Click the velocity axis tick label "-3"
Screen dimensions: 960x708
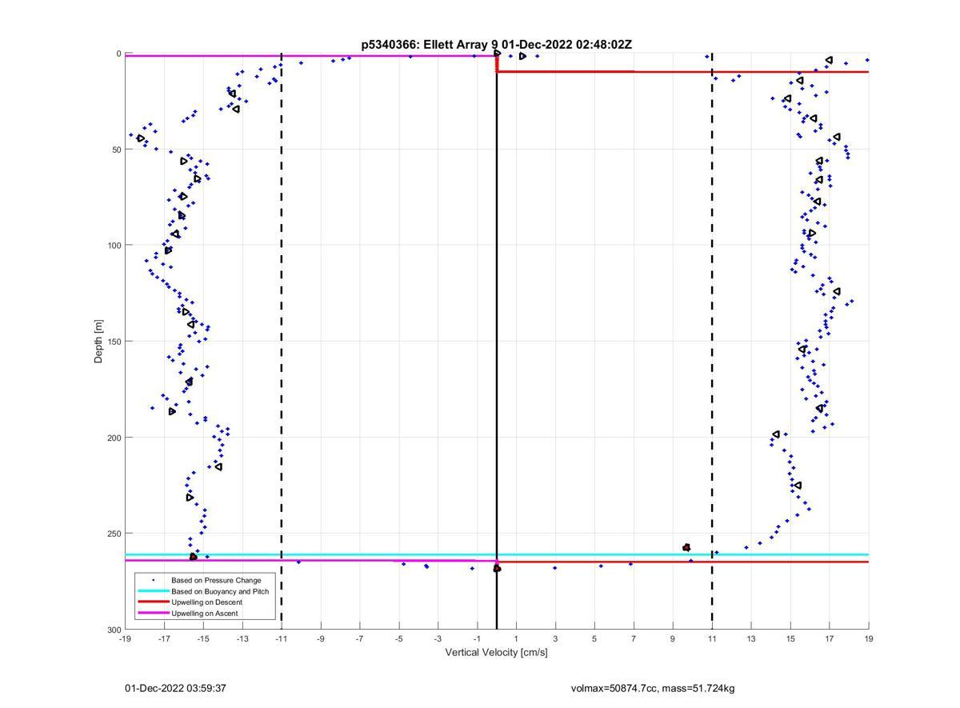point(438,639)
